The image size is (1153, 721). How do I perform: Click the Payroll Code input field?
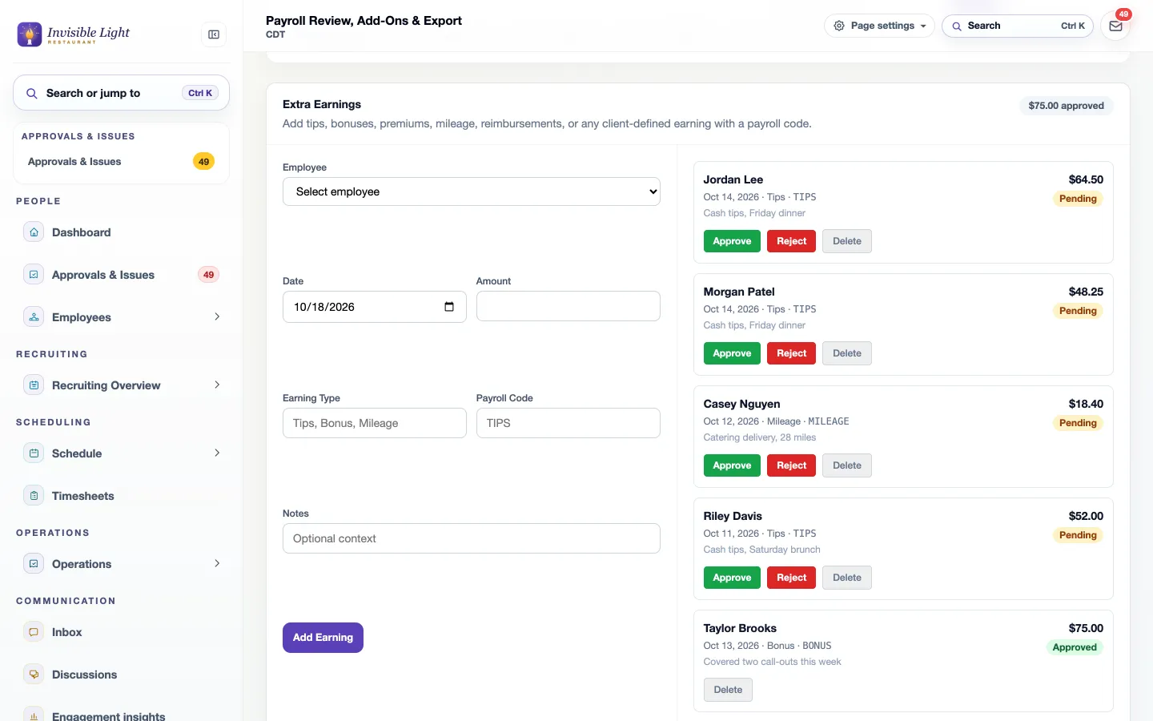[x=568, y=423]
